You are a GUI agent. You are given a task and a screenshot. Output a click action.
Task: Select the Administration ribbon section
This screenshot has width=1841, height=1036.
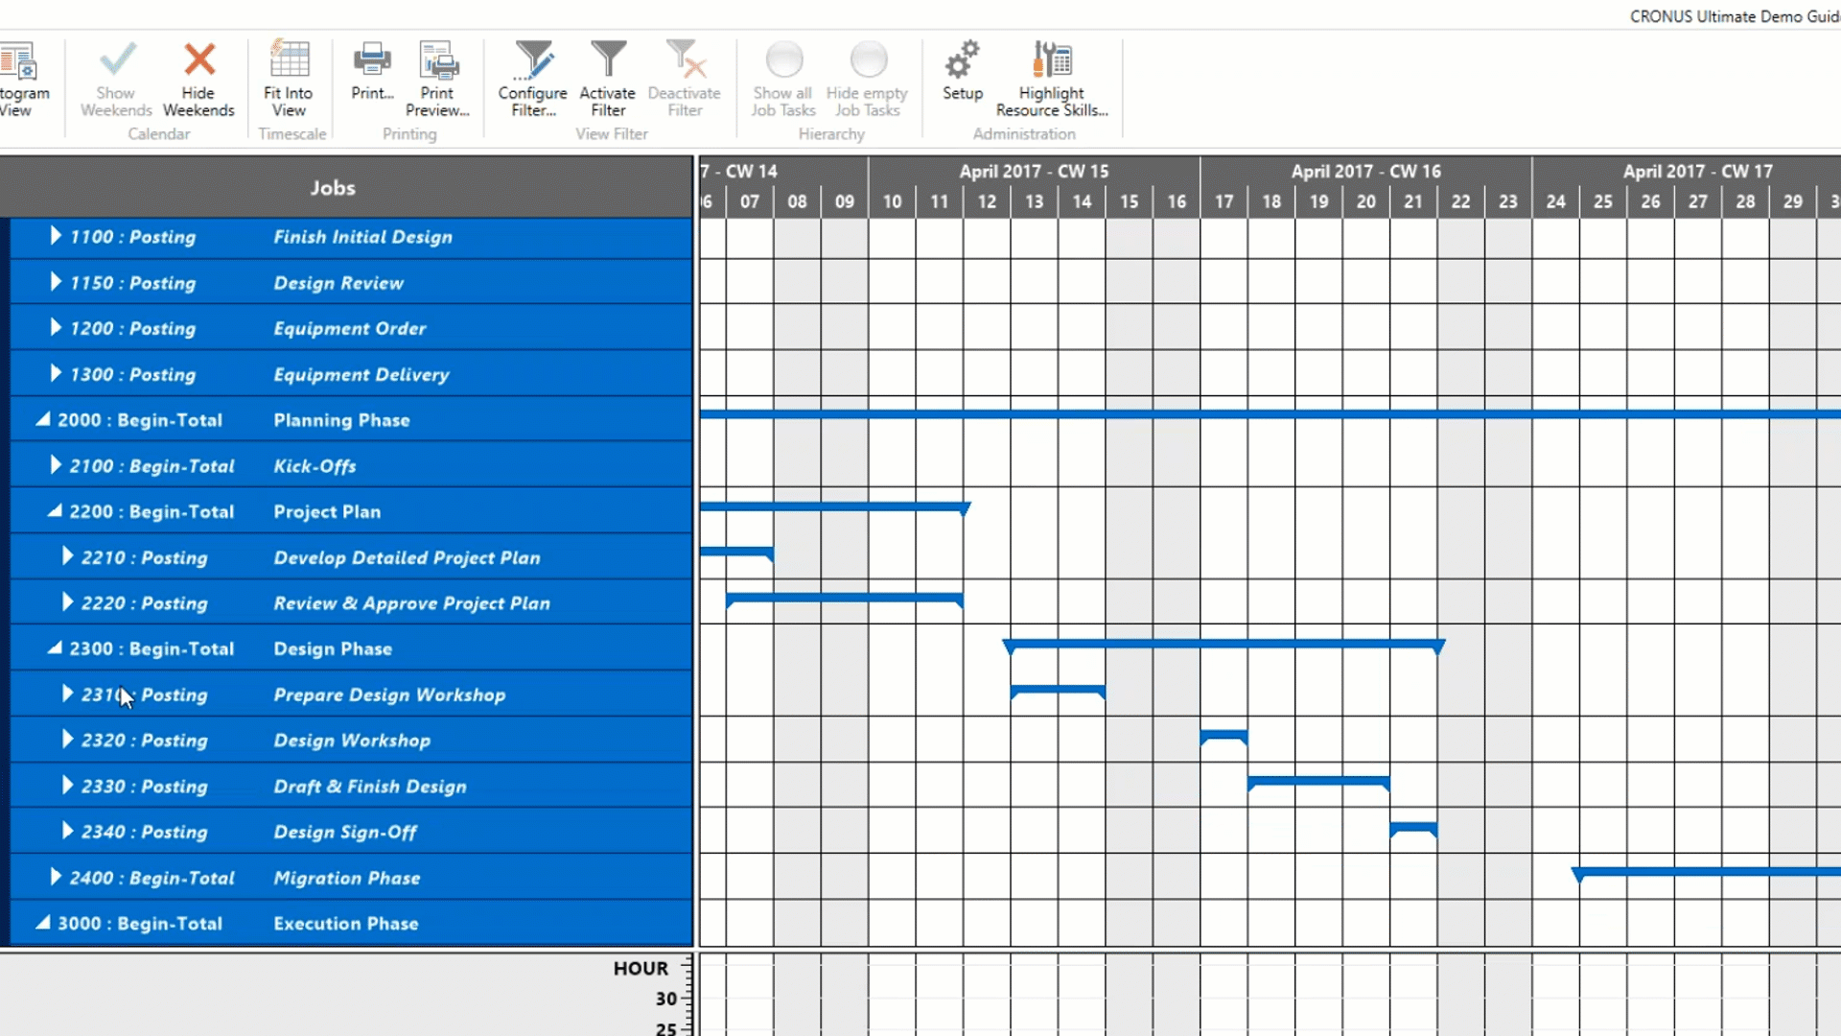click(1024, 134)
